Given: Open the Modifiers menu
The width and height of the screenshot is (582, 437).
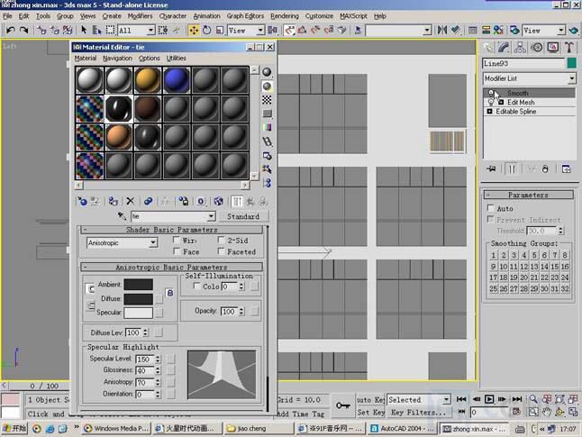Looking at the screenshot, I should click(x=140, y=16).
